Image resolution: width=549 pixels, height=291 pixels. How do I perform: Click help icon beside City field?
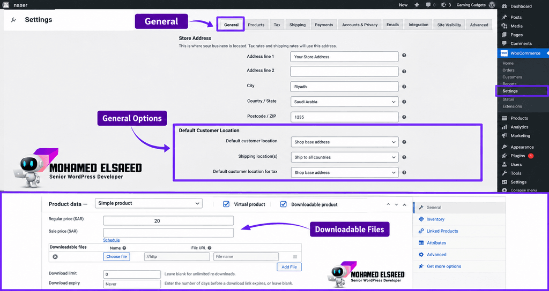click(404, 87)
